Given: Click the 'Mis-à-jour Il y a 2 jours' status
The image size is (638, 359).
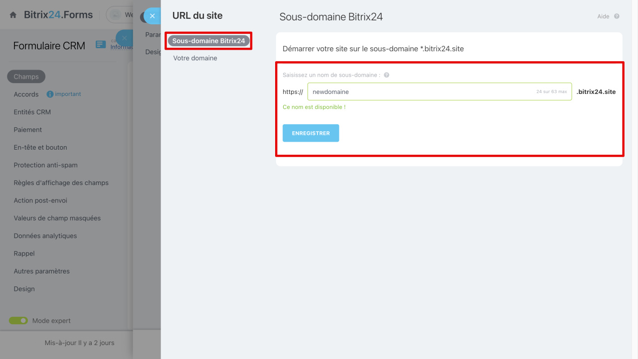Looking at the screenshot, I should click(x=80, y=343).
